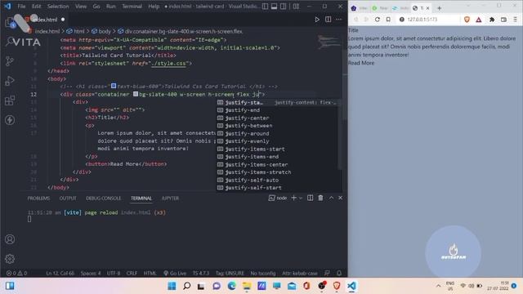Reload the page in browser window

(378, 20)
